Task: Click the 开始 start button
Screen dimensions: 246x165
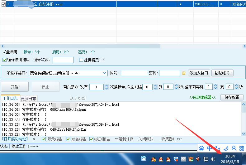Action: (15, 87)
